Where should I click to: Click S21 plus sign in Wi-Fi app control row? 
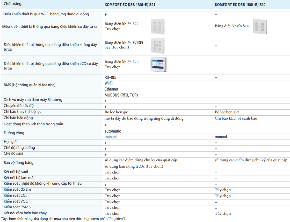click(106, 15)
